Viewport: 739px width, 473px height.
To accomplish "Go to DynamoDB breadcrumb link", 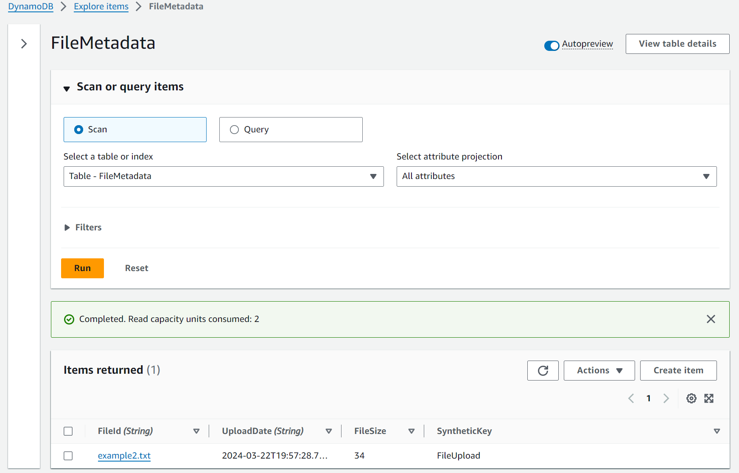I will click(x=31, y=6).
